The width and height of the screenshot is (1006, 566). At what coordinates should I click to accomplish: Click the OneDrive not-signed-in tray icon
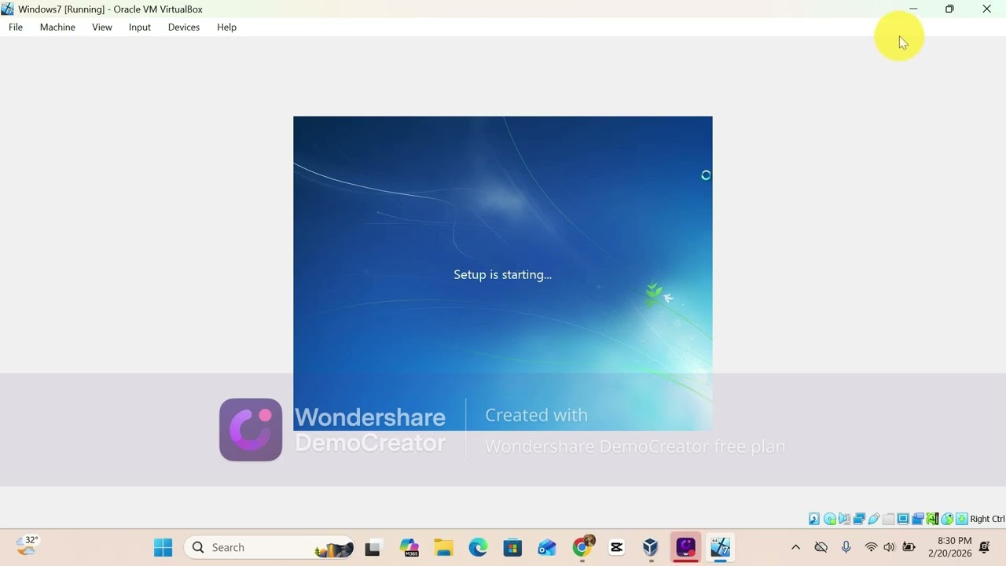[x=821, y=547]
